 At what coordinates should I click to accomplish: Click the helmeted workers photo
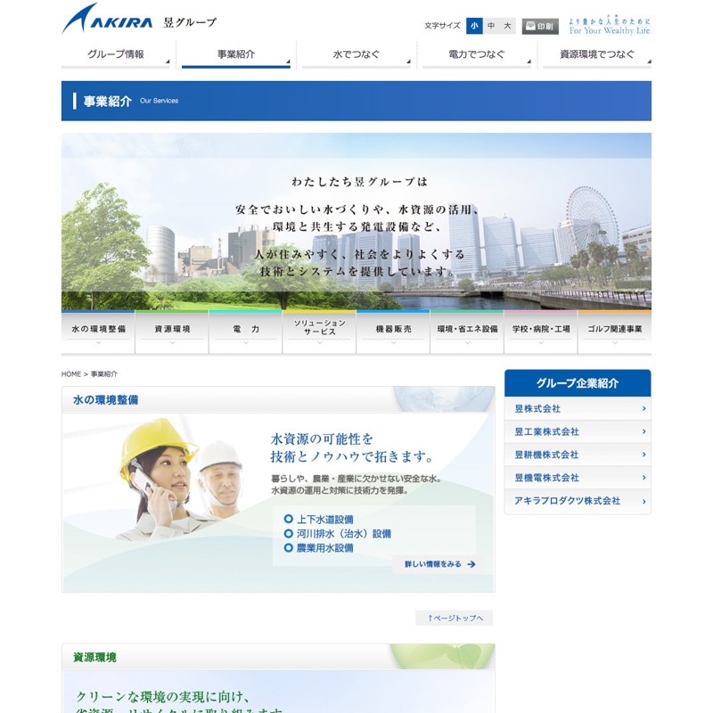point(180,479)
